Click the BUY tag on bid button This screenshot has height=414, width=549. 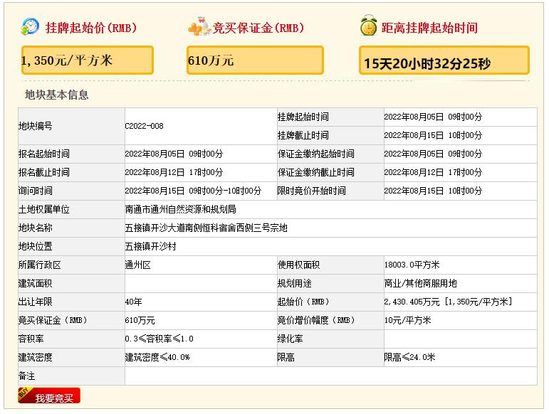coord(23,394)
